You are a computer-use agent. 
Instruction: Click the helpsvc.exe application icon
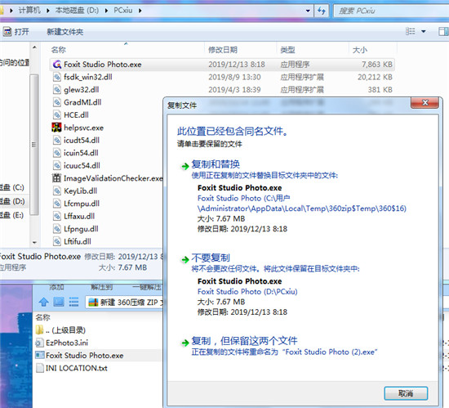(56, 128)
